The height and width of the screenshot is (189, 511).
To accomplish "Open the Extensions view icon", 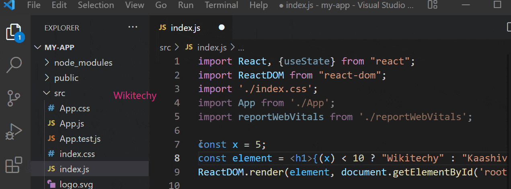I will [14, 165].
